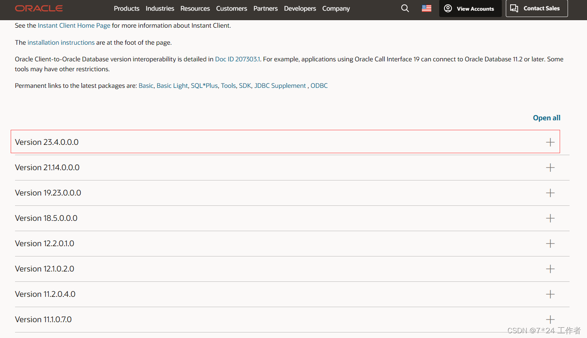Follow the installation instructions link
The image size is (587, 338).
coord(61,42)
